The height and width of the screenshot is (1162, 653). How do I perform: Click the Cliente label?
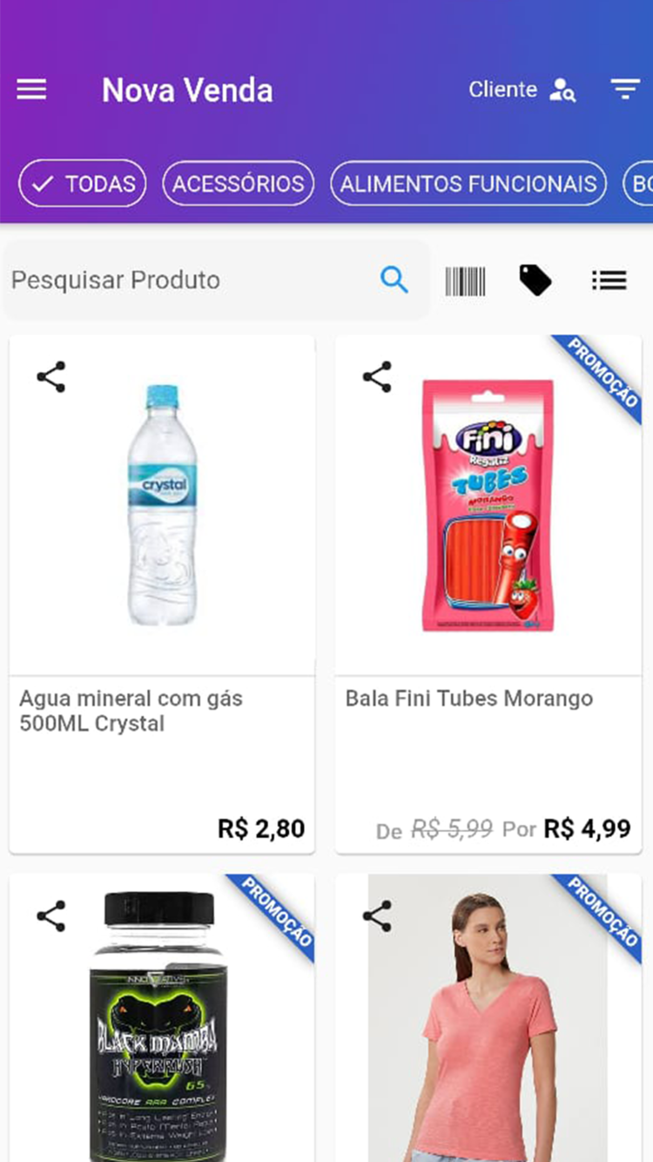tap(502, 90)
